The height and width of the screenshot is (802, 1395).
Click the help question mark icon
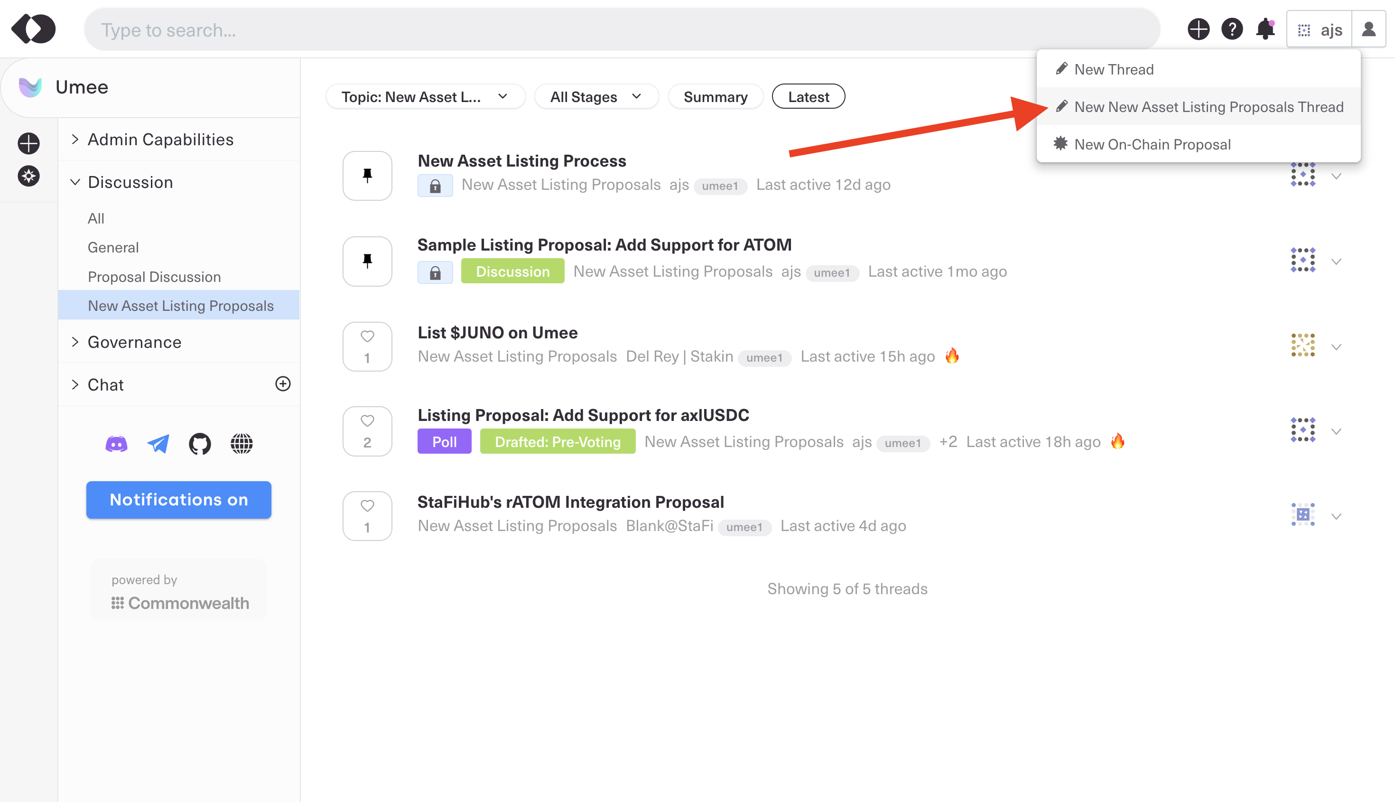pos(1232,29)
